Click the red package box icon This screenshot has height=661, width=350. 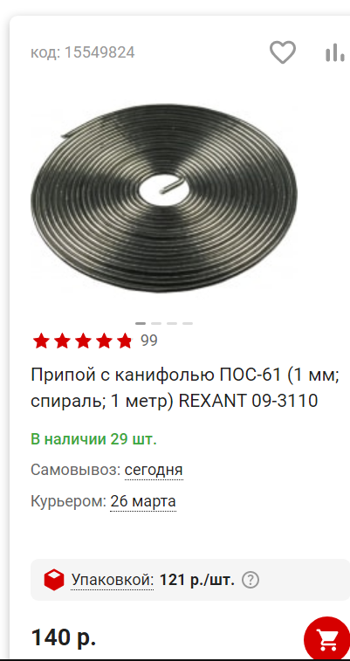pos(54,580)
